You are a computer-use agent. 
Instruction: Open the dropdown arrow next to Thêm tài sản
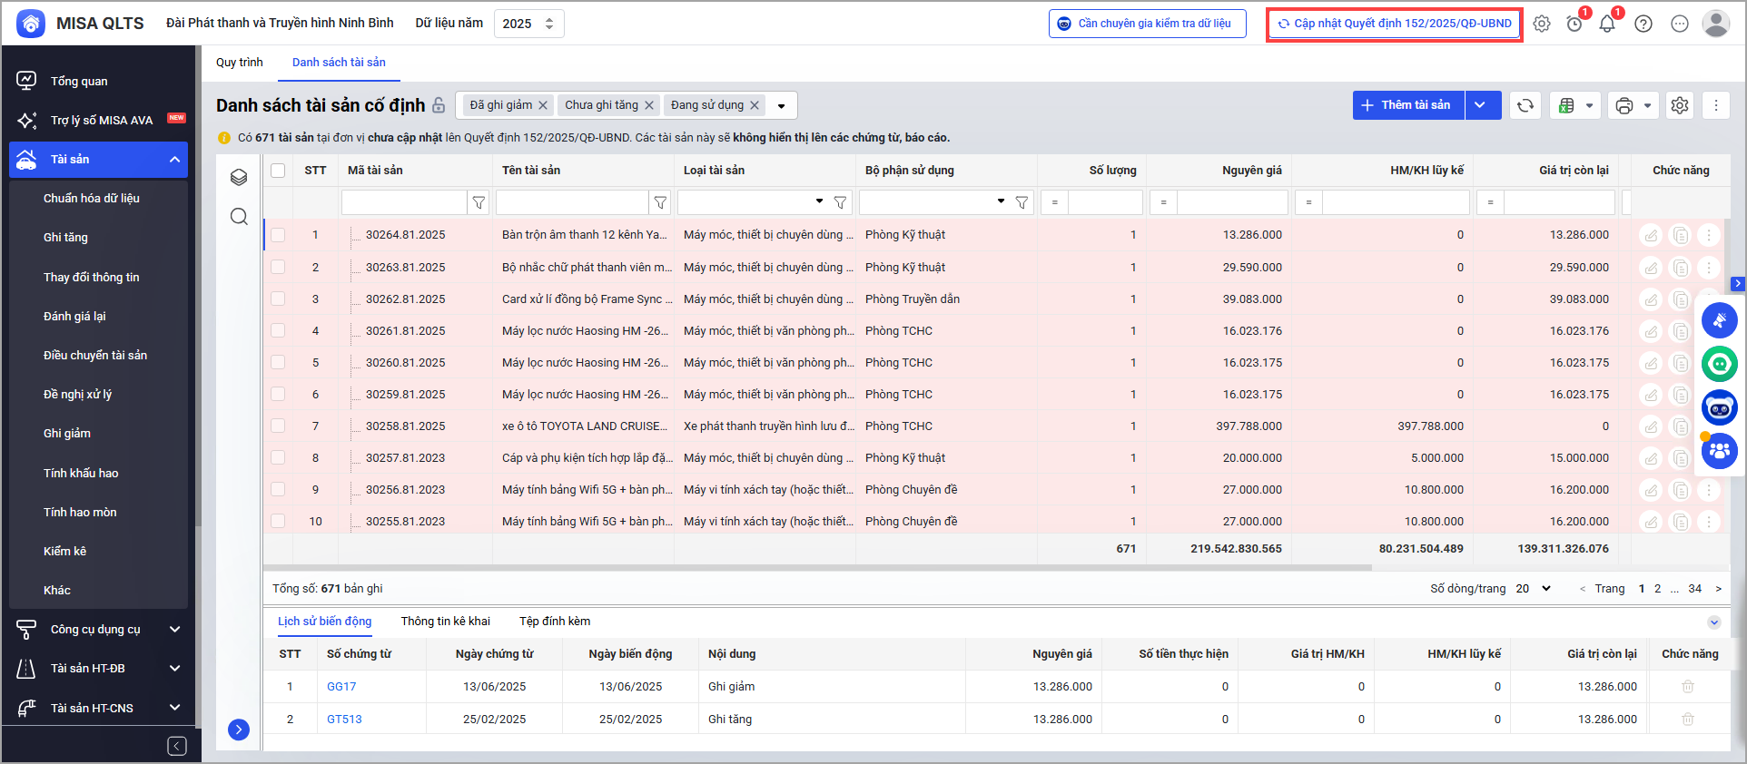1480,105
